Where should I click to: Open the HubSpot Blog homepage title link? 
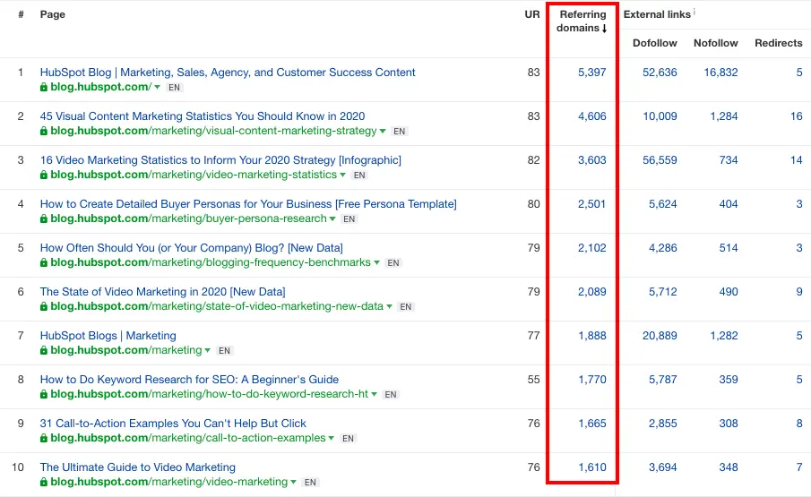point(228,73)
